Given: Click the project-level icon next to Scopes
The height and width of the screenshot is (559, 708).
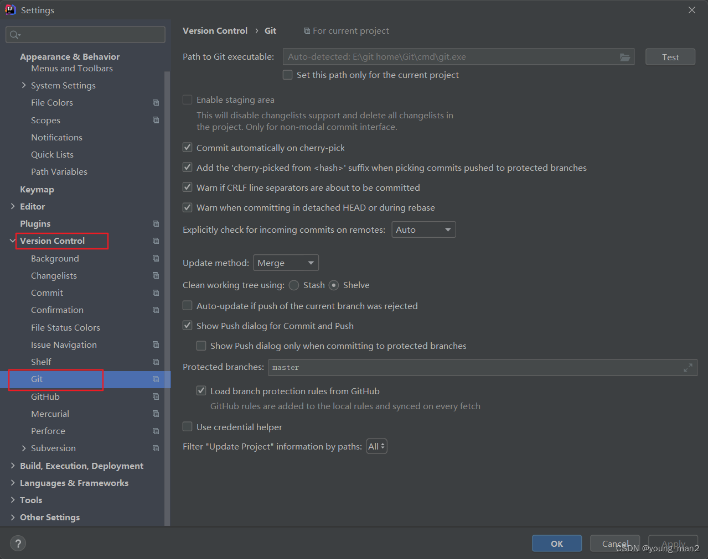Looking at the screenshot, I should coord(156,120).
